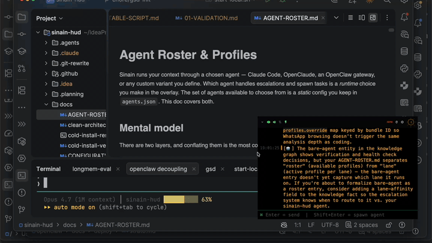Screen dimensions: 432x243
Task: Collapse the sinain-hud root folder
Action: coord(38,32)
